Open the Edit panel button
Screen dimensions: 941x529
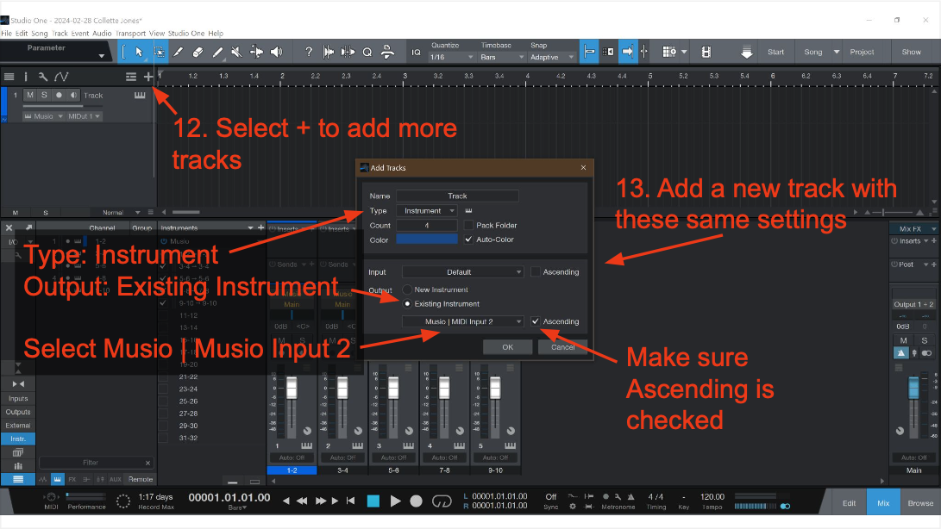(850, 503)
